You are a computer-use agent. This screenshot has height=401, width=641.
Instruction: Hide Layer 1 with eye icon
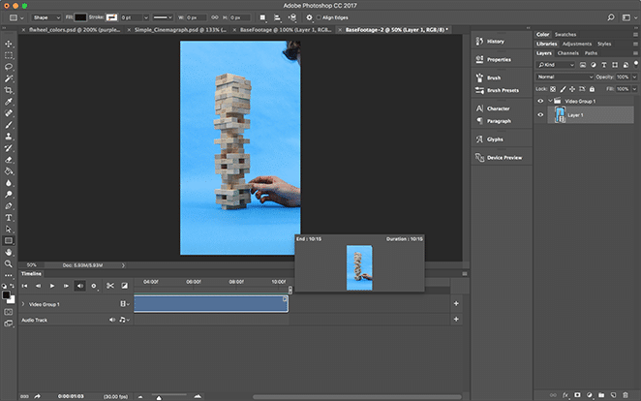[x=540, y=114]
